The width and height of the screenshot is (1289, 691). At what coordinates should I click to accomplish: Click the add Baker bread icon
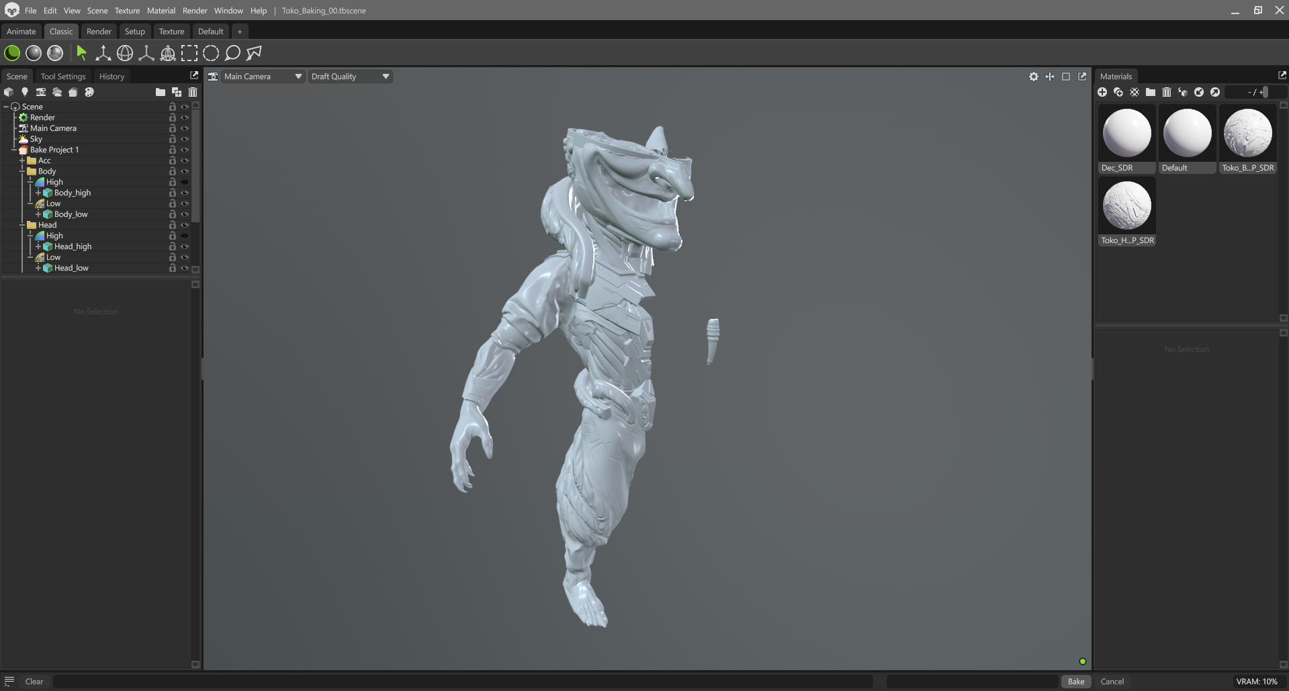(73, 92)
